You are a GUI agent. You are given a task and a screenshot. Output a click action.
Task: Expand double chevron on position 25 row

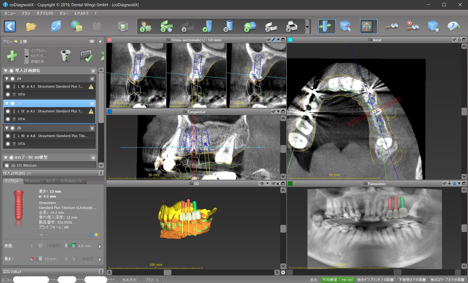[x=92, y=103]
